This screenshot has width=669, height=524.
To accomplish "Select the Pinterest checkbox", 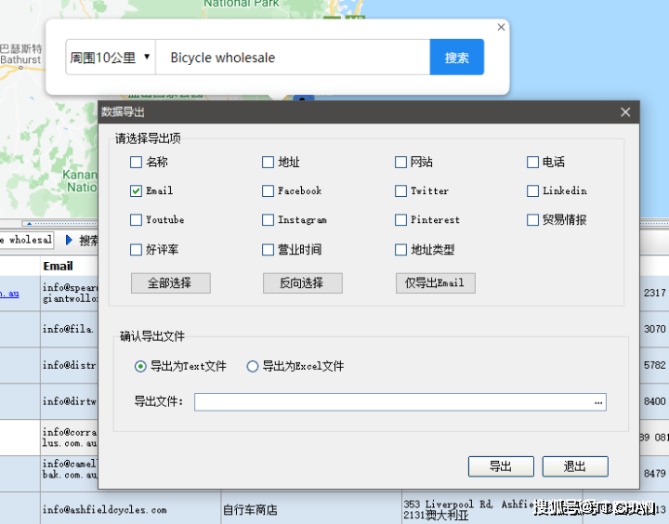I will [x=400, y=220].
